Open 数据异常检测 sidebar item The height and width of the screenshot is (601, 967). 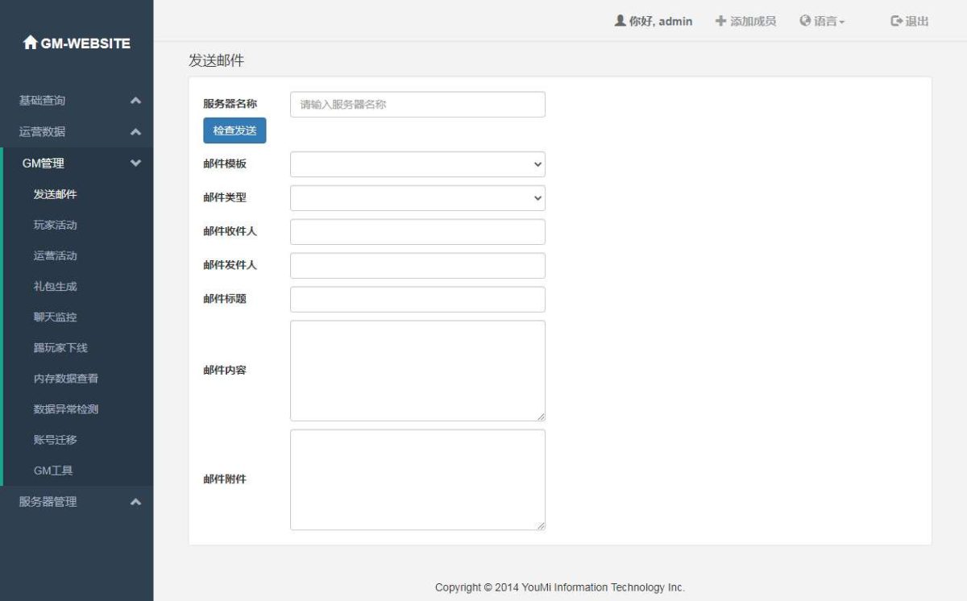tap(66, 409)
